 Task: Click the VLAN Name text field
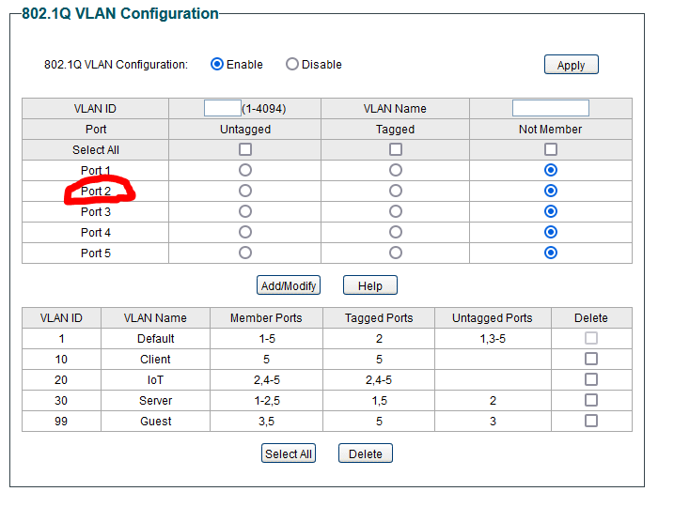[x=550, y=108]
